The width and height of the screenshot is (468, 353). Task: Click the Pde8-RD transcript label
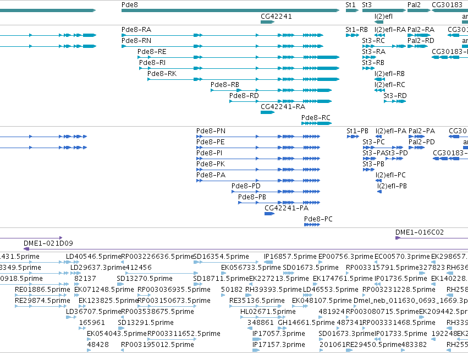(244, 96)
